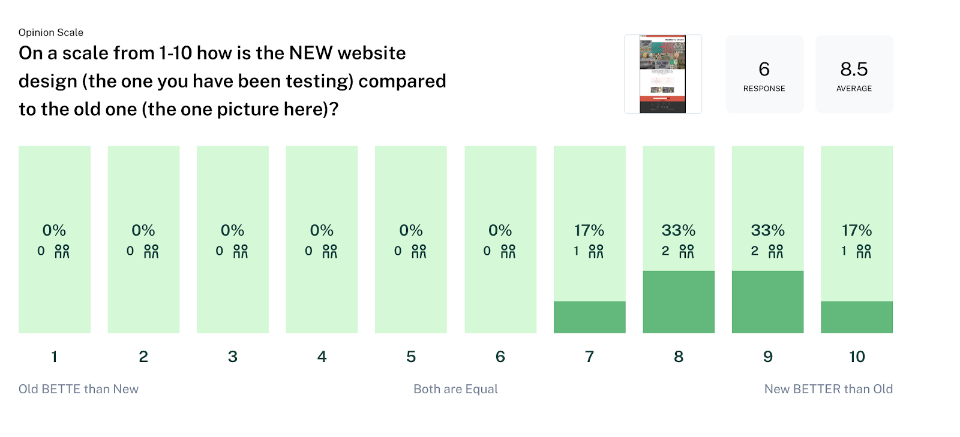The image size is (960, 437).
Task: Click the scale number 2 label
Action: 143,357
